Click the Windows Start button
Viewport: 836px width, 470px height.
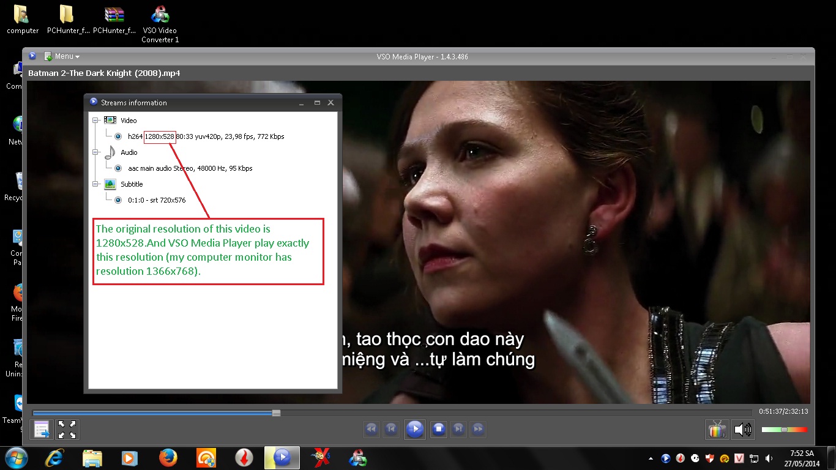[x=17, y=458]
